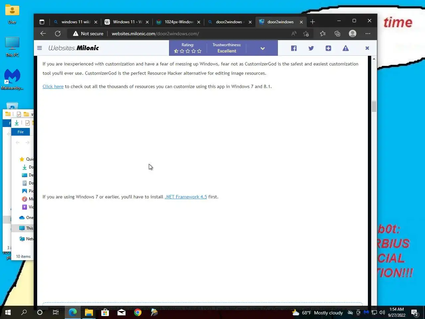Launch Google Chrome from taskbar

click(138, 312)
